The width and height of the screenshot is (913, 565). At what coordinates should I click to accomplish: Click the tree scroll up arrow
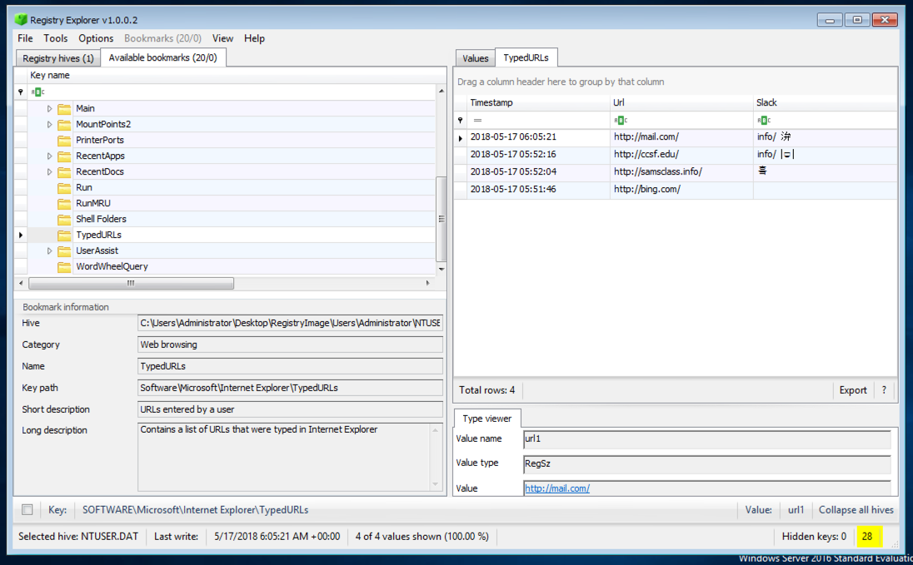tap(442, 91)
